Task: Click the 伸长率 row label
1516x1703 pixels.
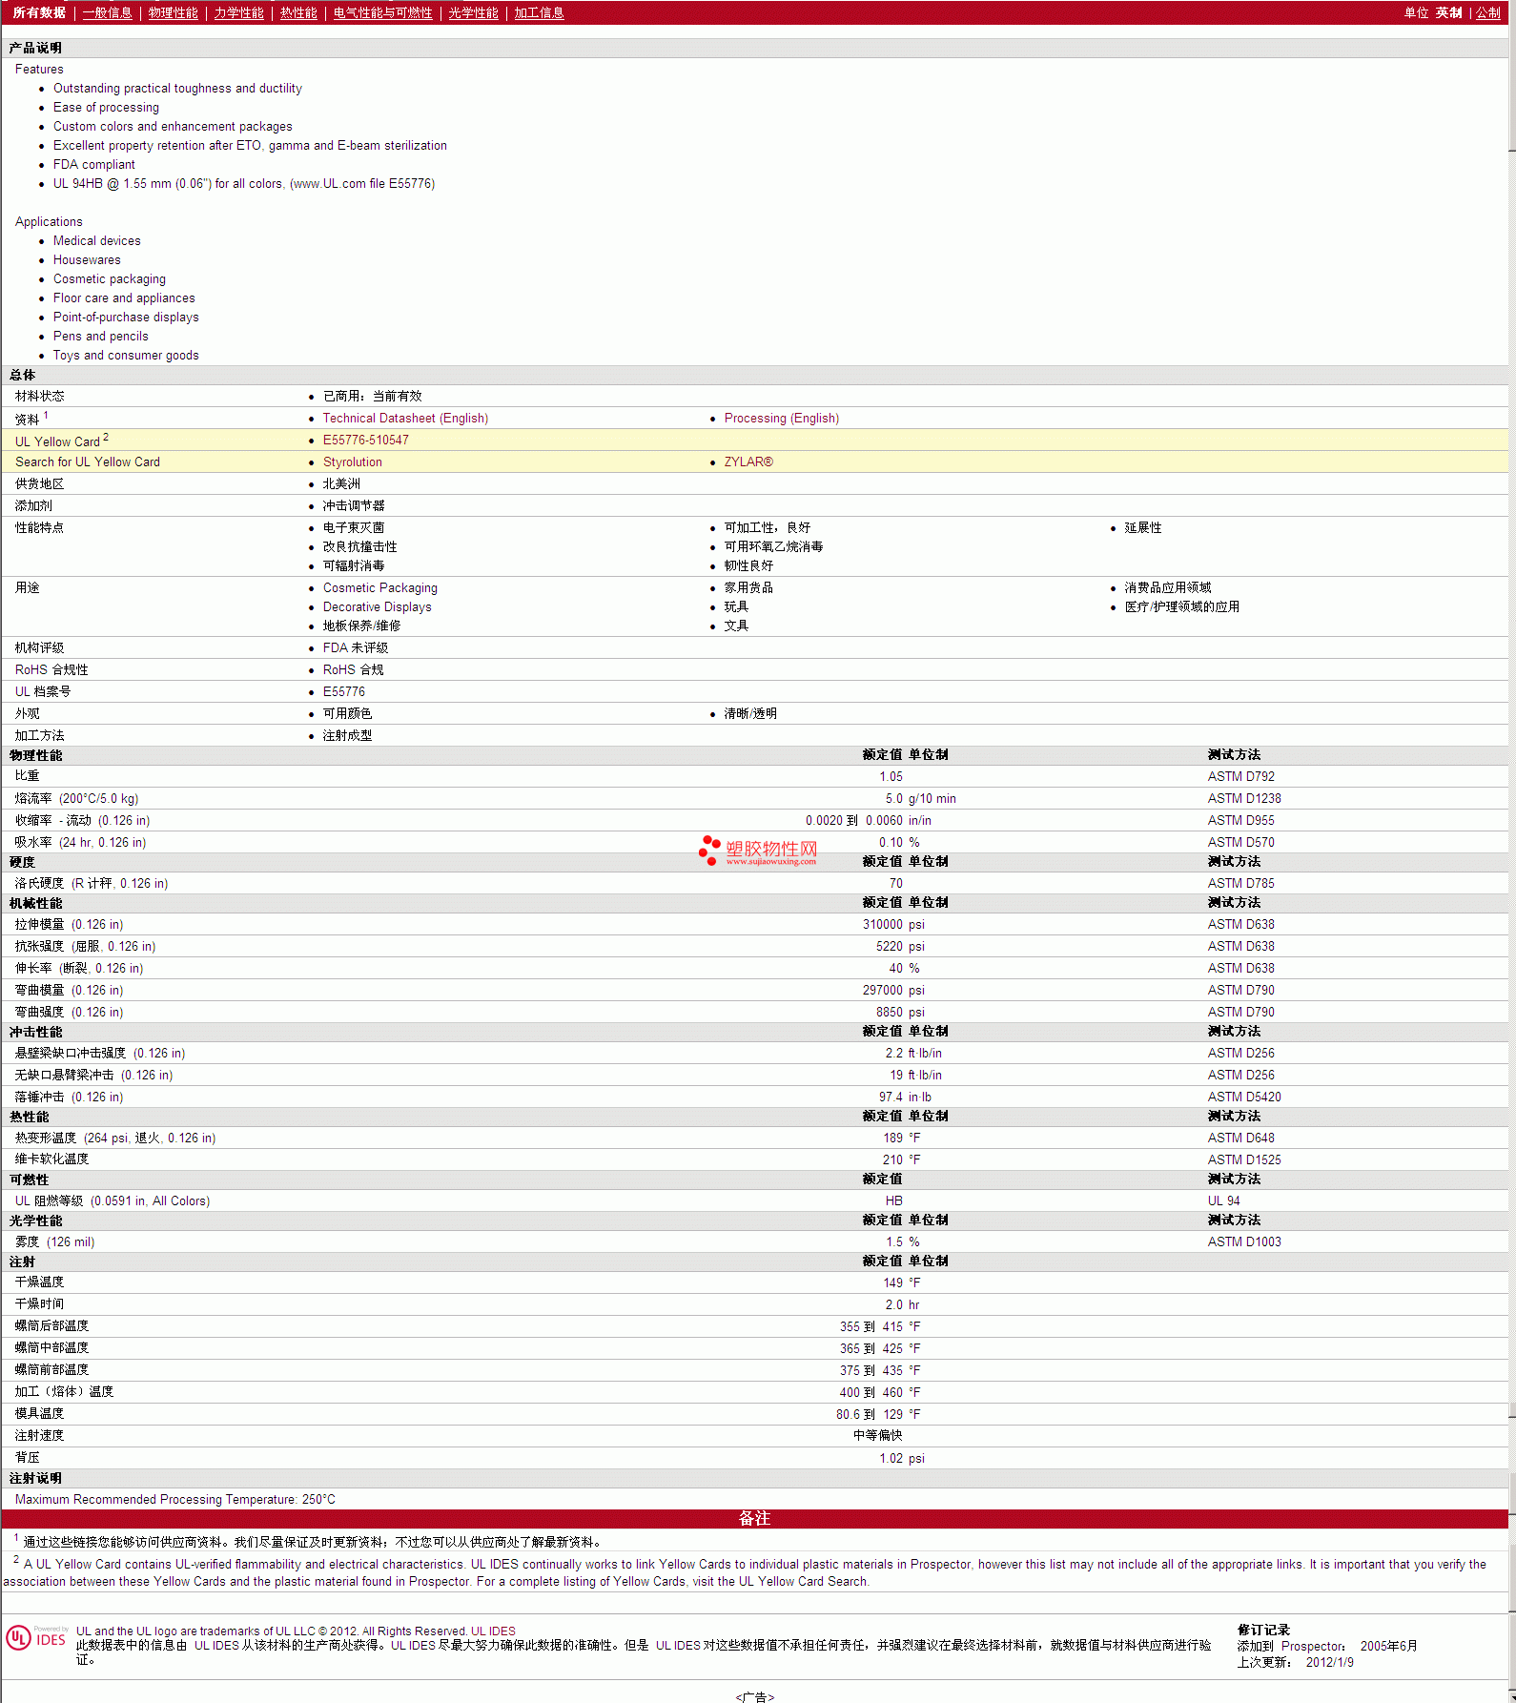Action: (x=79, y=969)
